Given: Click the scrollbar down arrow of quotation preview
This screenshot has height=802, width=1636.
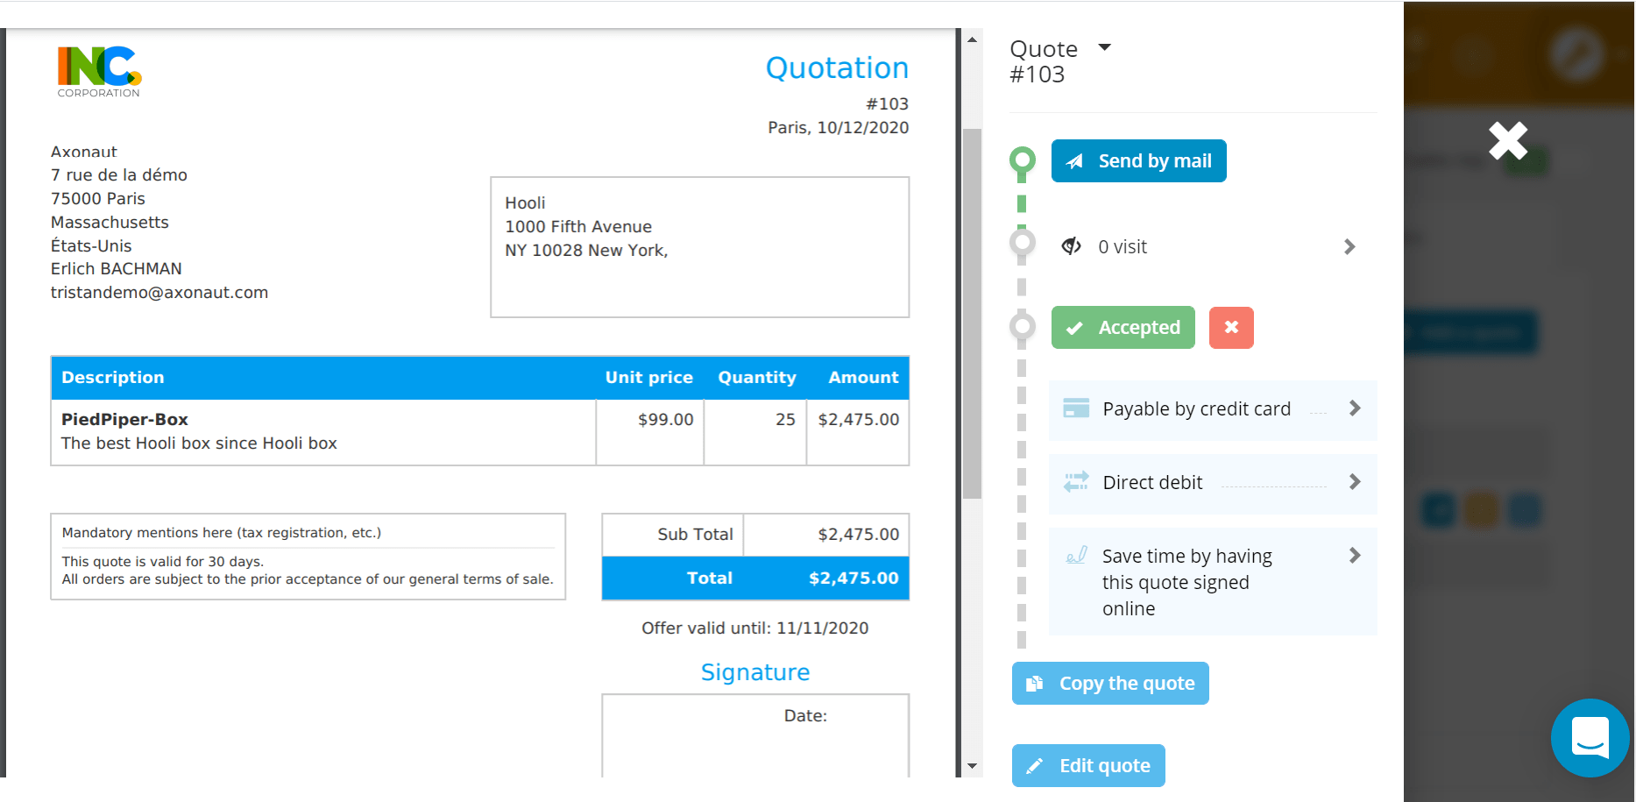Looking at the screenshot, I should point(972,766).
